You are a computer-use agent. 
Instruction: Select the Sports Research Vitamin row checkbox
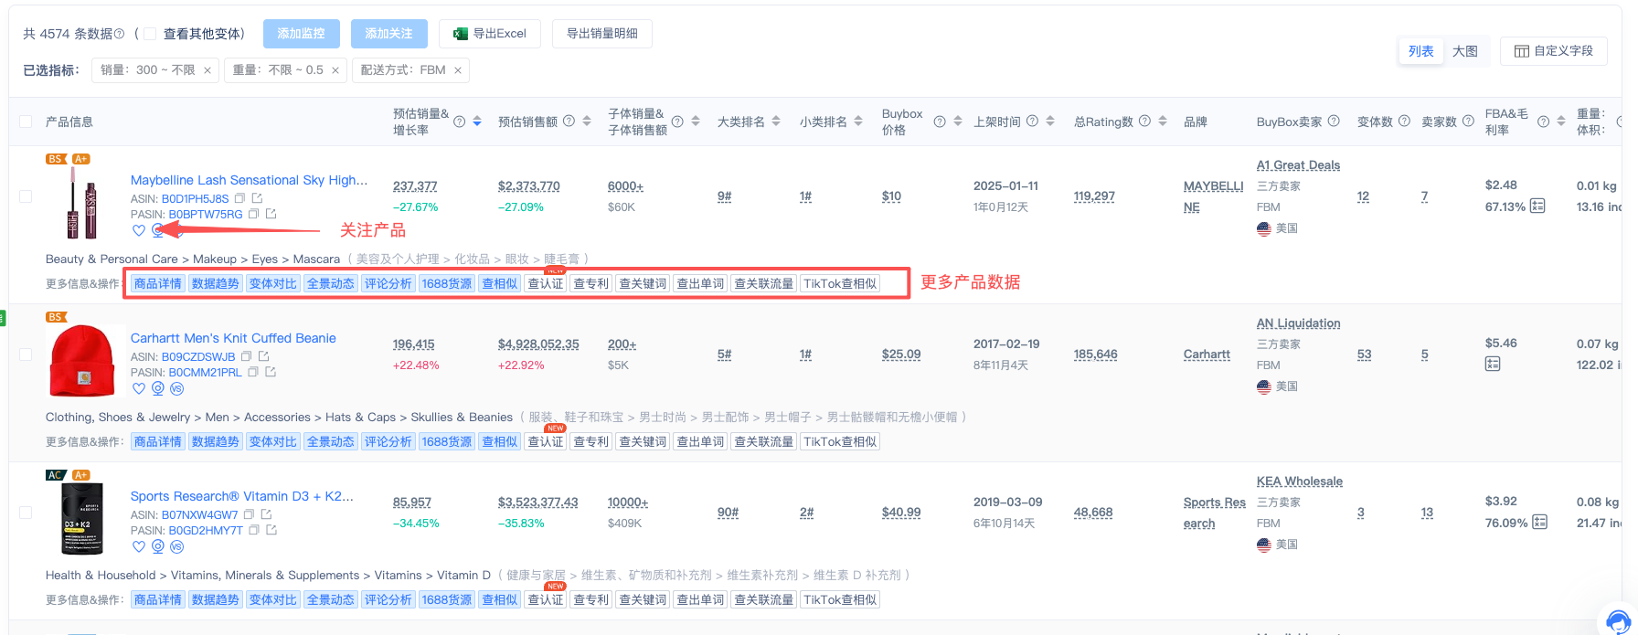click(26, 513)
